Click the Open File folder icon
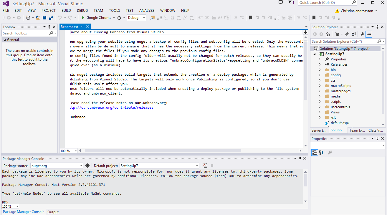Screen dimensions: 387x215 (x=38, y=18)
